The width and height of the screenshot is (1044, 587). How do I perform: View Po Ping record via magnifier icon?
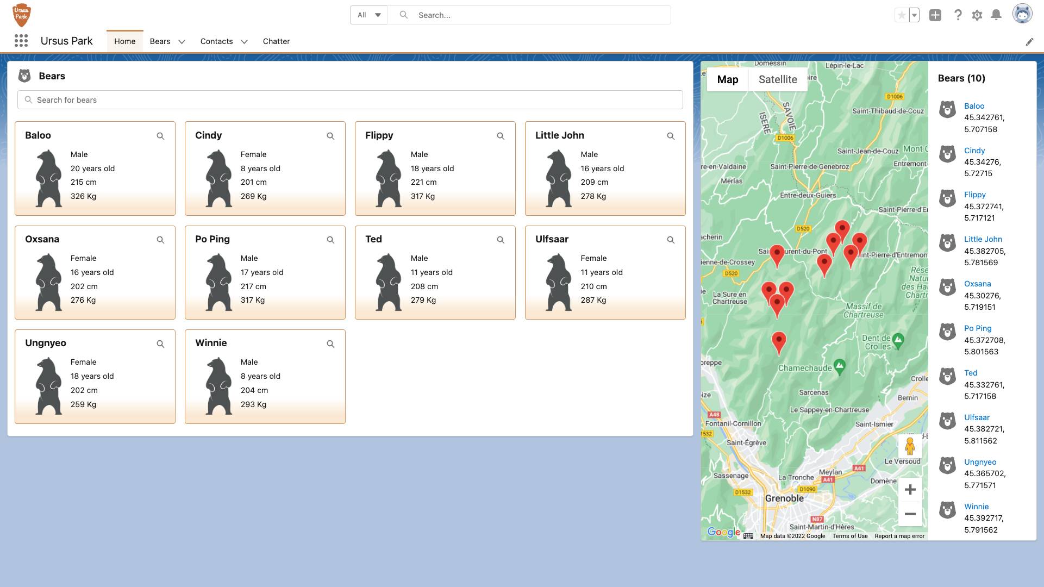tap(330, 240)
